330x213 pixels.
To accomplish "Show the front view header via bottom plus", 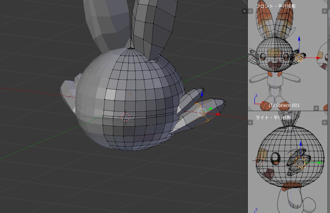I will tap(316, 108).
